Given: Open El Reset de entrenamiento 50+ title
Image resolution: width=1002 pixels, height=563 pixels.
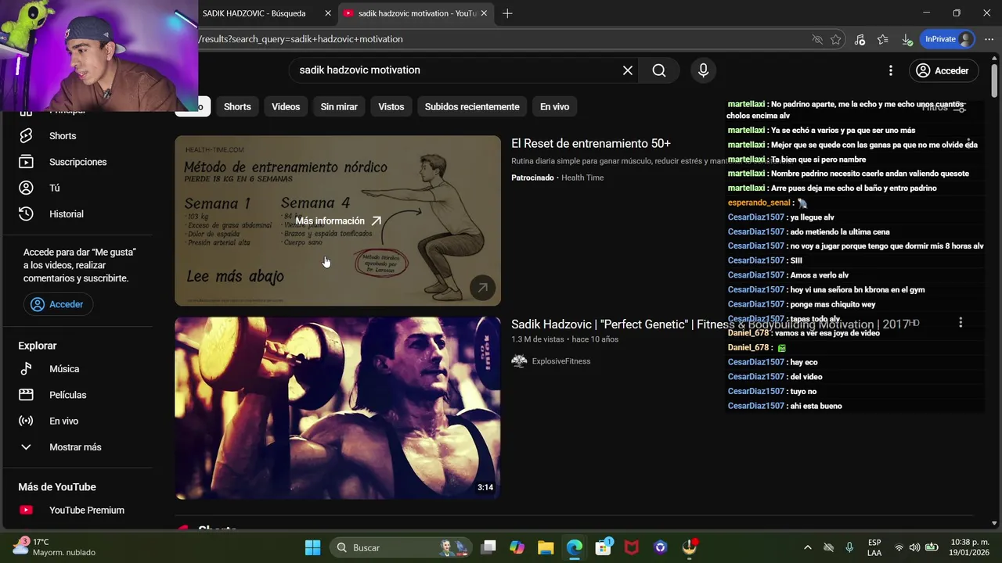Looking at the screenshot, I should pos(591,144).
